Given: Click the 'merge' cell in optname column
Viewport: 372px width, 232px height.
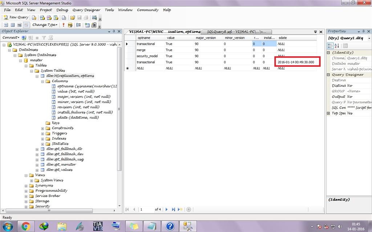Looking at the screenshot, I should [150, 50].
